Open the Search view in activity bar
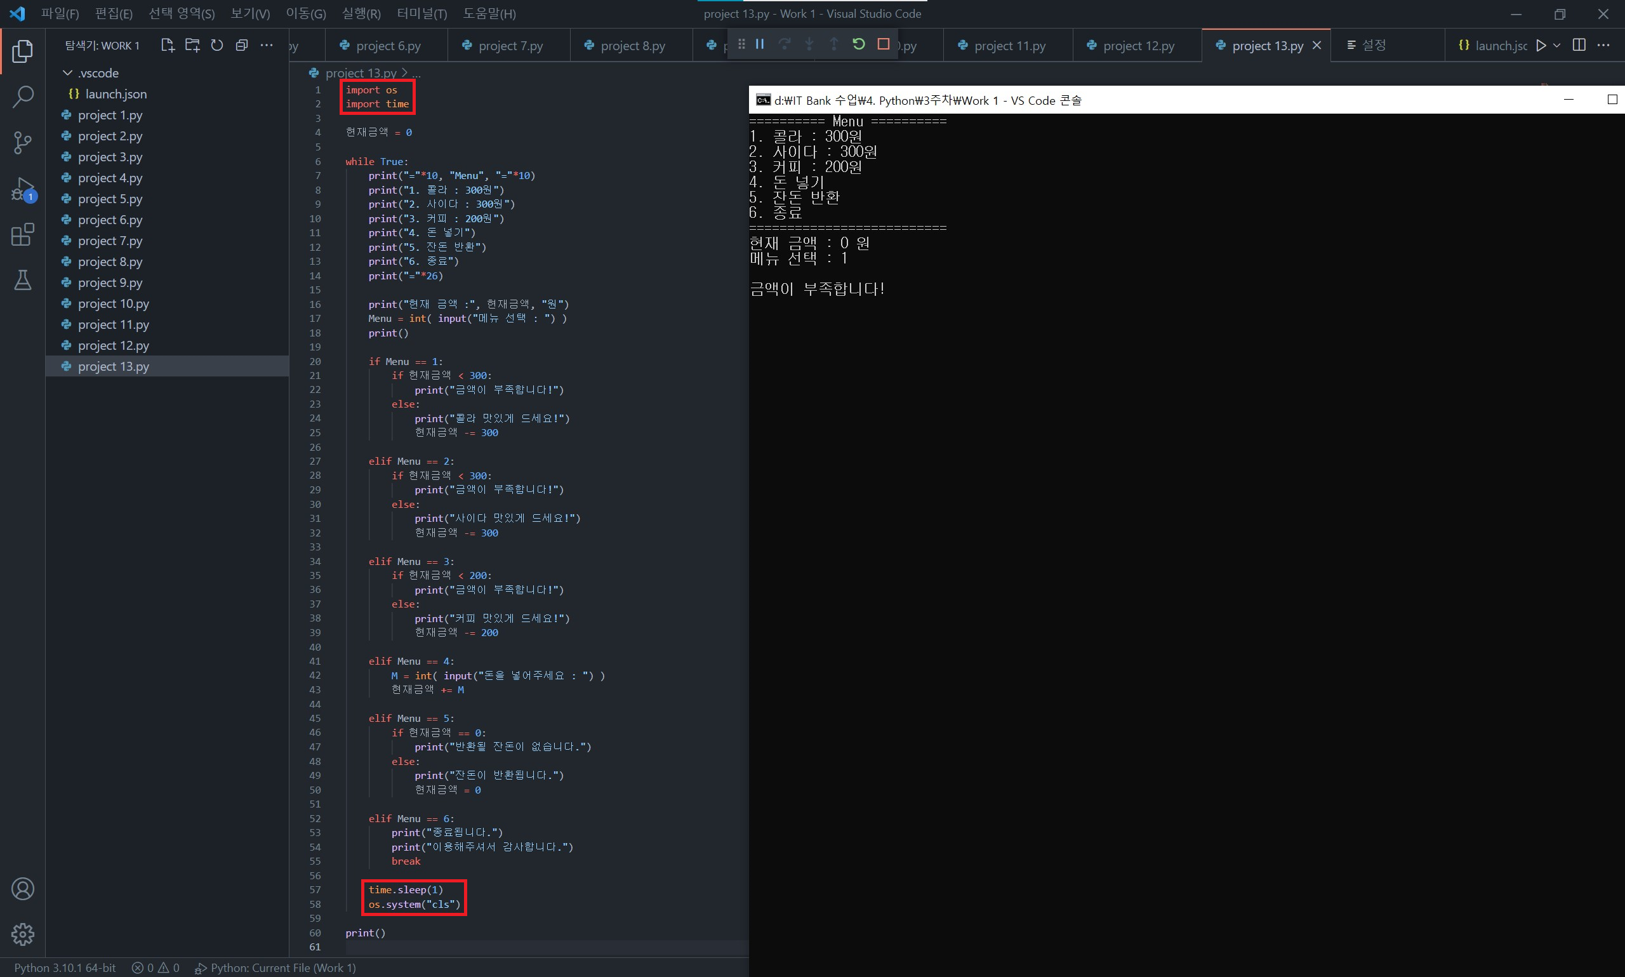This screenshot has height=977, width=1625. coord(22,96)
